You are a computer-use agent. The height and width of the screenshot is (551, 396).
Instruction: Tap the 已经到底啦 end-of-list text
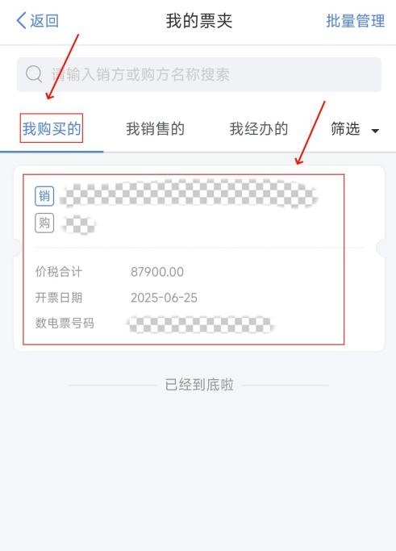click(x=199, y=385)
